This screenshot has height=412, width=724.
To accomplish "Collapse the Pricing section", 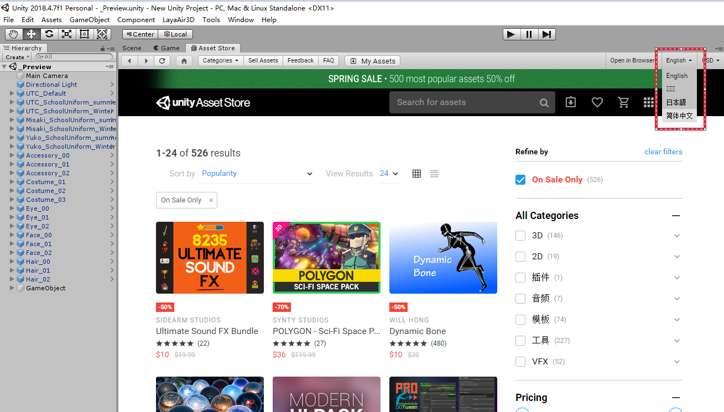I will point(675,398).
